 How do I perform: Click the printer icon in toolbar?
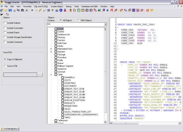coord(14,10)
